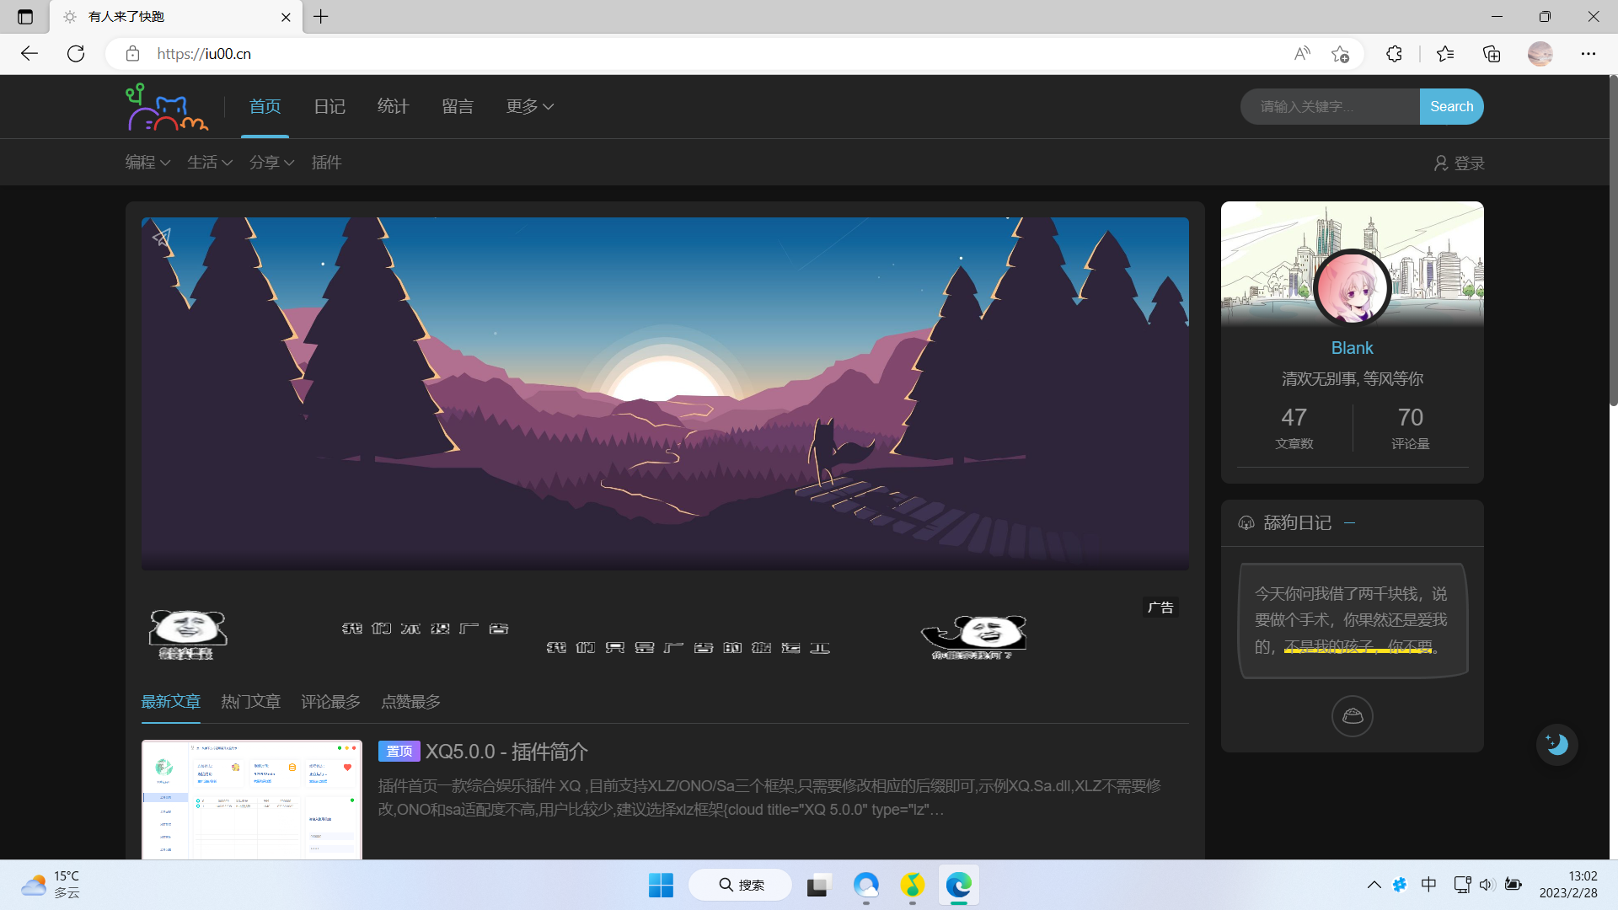Viewport: 1618px width, 910px height.
Task: Show hidden tray icons chevron
Action: point(1374,885)
